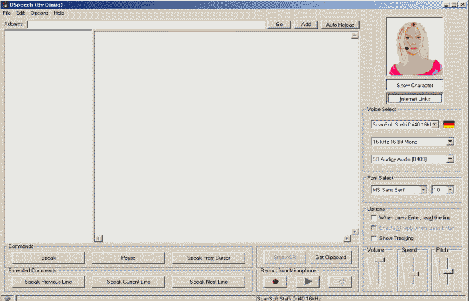
Task: Click the Speak button
Action: (x=49, y=258)
